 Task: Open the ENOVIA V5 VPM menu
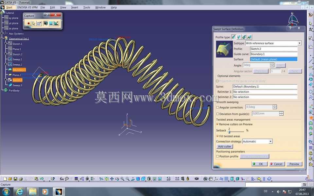click(27, 8)
